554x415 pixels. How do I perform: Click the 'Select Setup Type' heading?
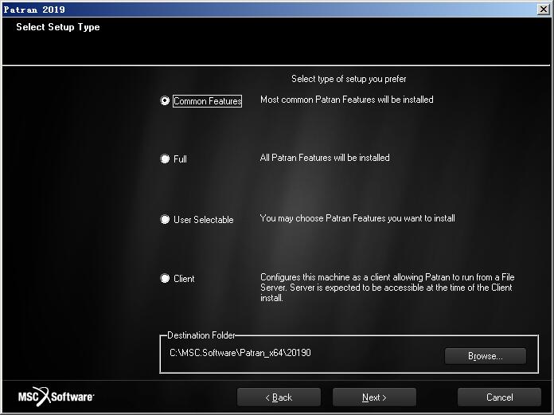(x=58, y=27)
